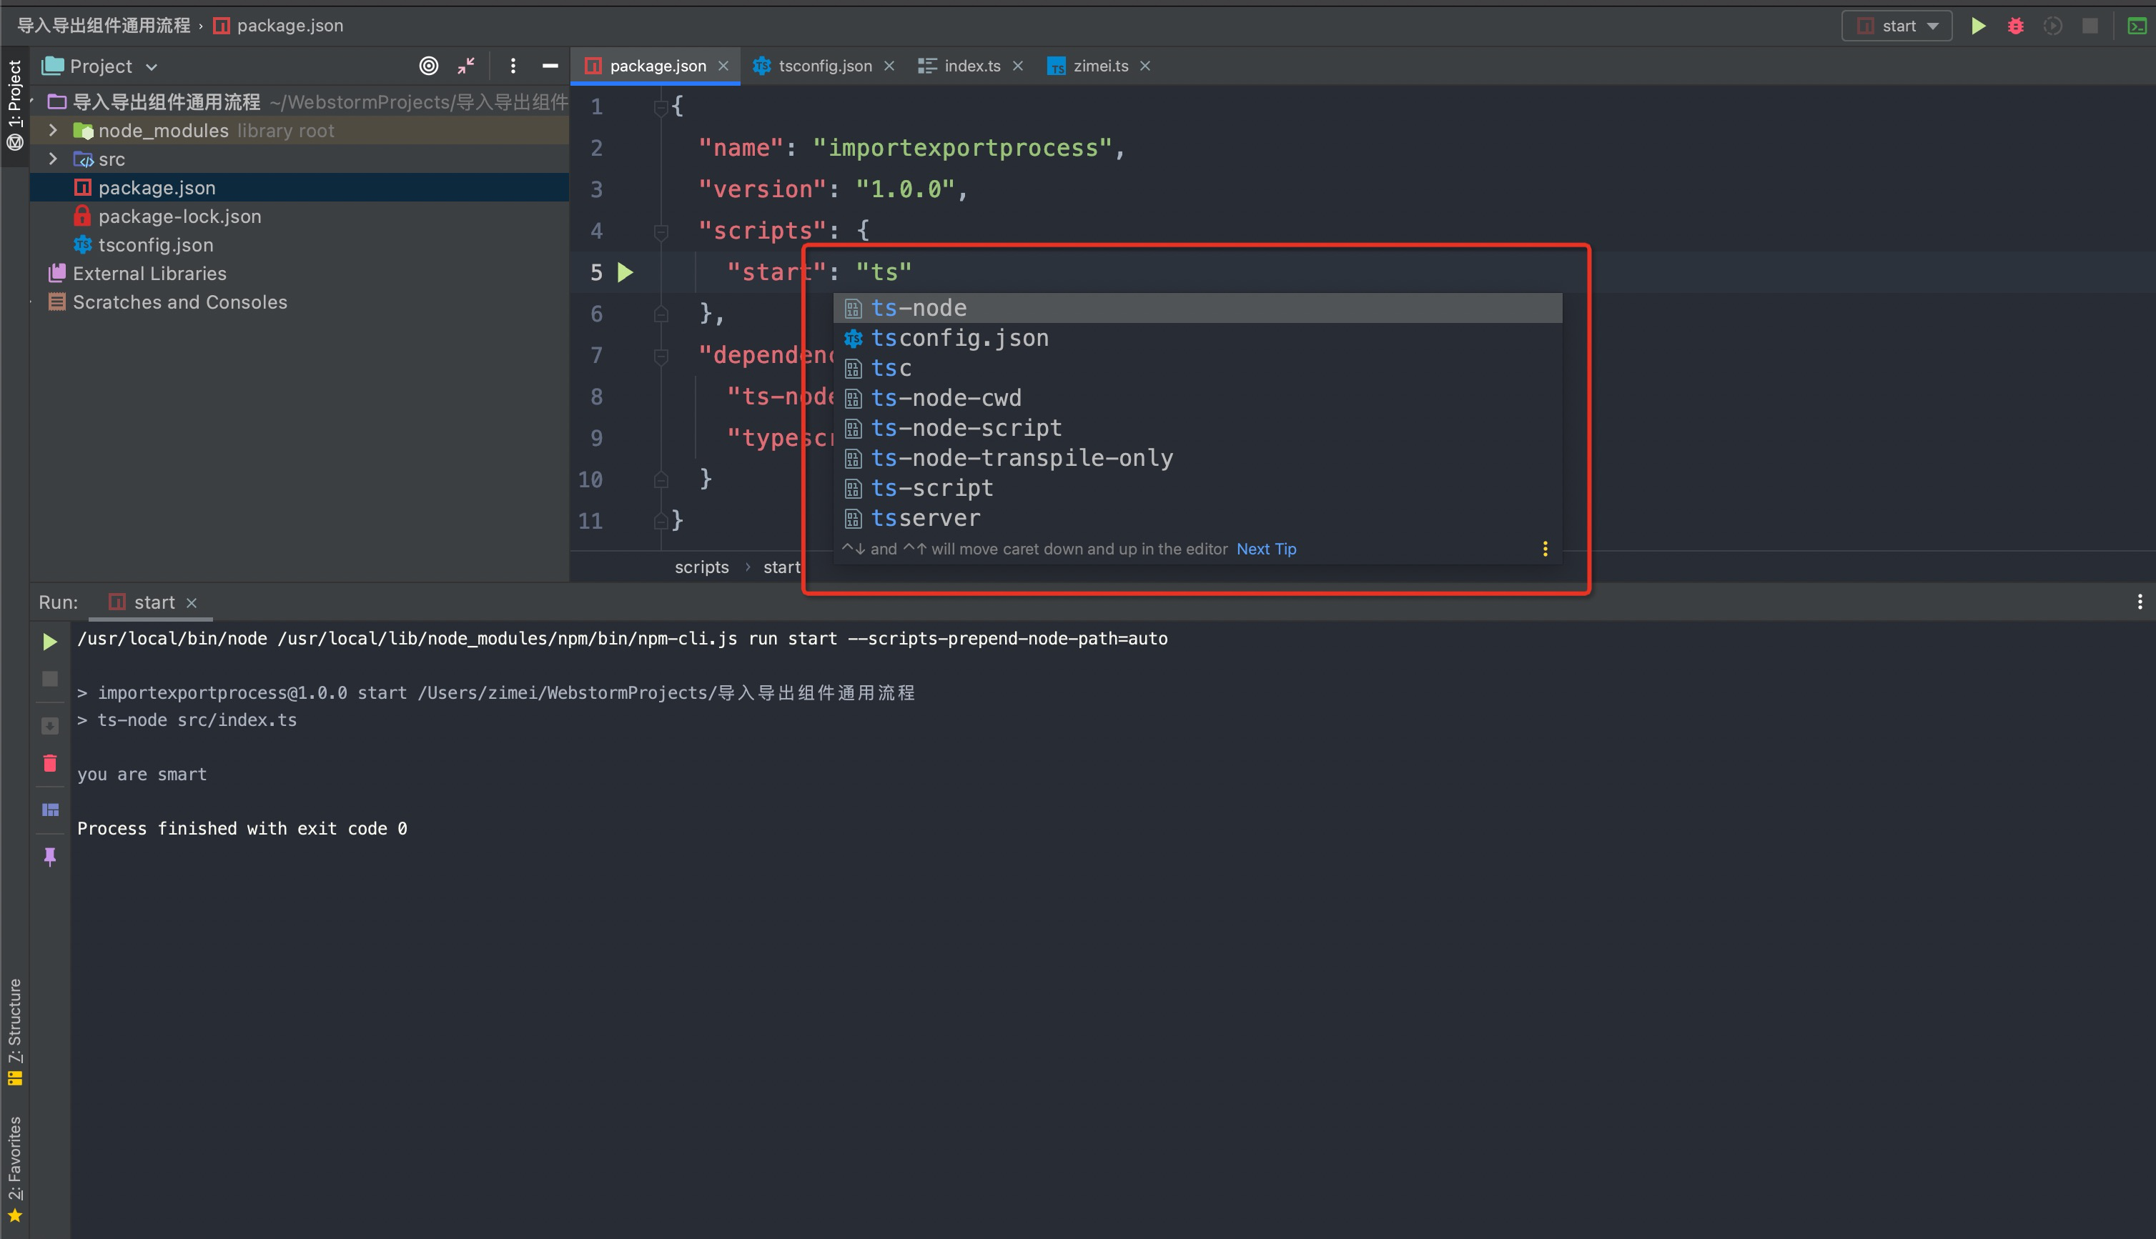The image size is (2156, 1239).
Task: Switch to the zimei.ts editor tab
Action: click(1099, 66)
